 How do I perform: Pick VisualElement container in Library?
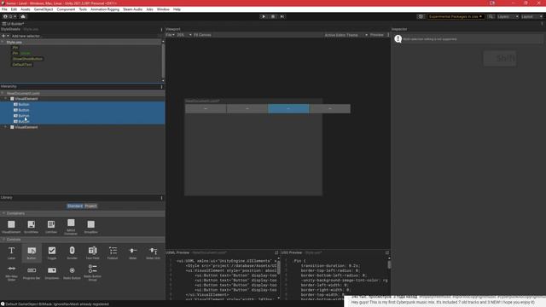pyautogui.click(x=11, y=227)
